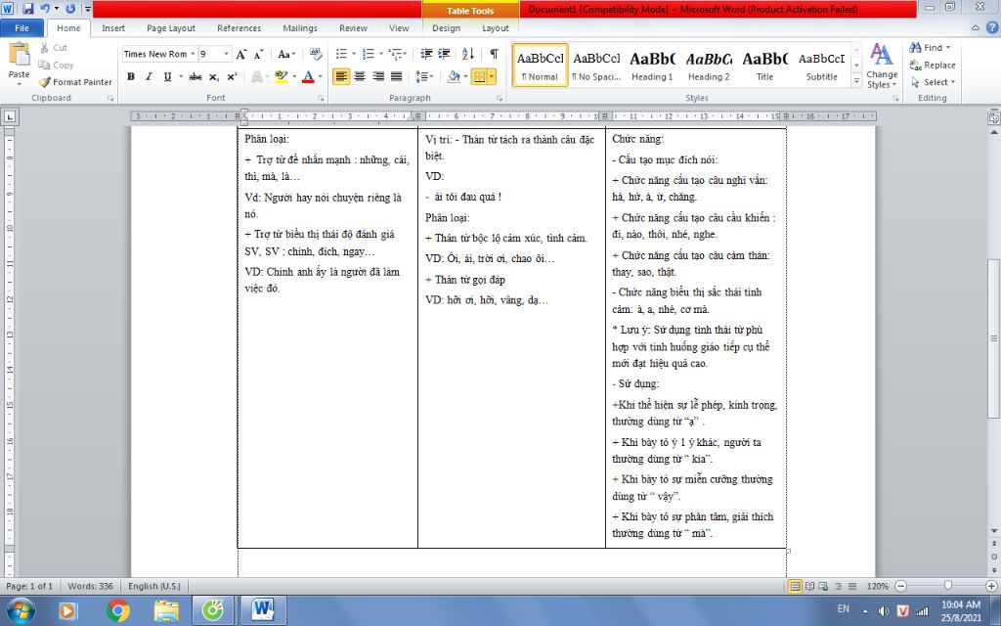Open Google Chrome from the taskbar
Screen dimensions: 1001x626
(x=118, y=610)
